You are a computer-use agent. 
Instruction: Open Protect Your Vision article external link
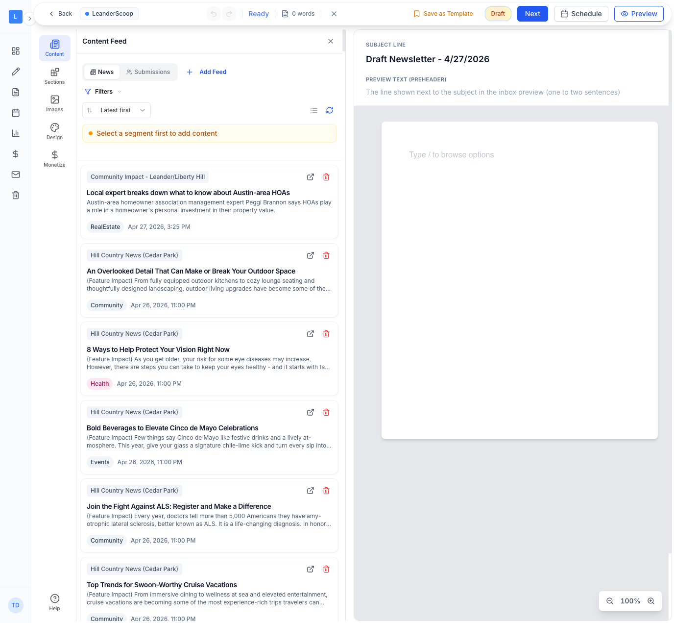point(311,334)
